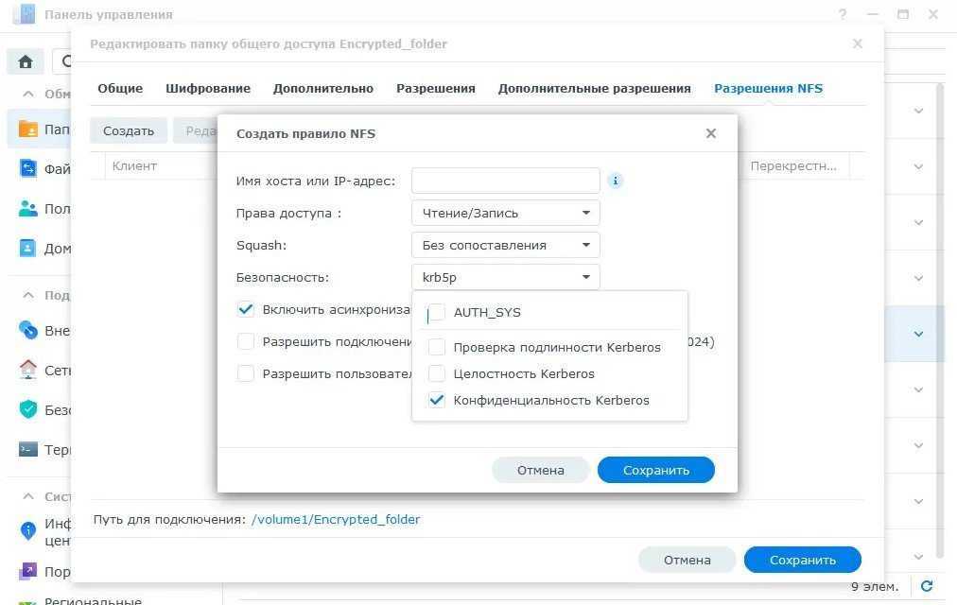Open the Дополнительные разрешения tab
Viewport: 957px width, 605px height.
(x=594, y=88)
